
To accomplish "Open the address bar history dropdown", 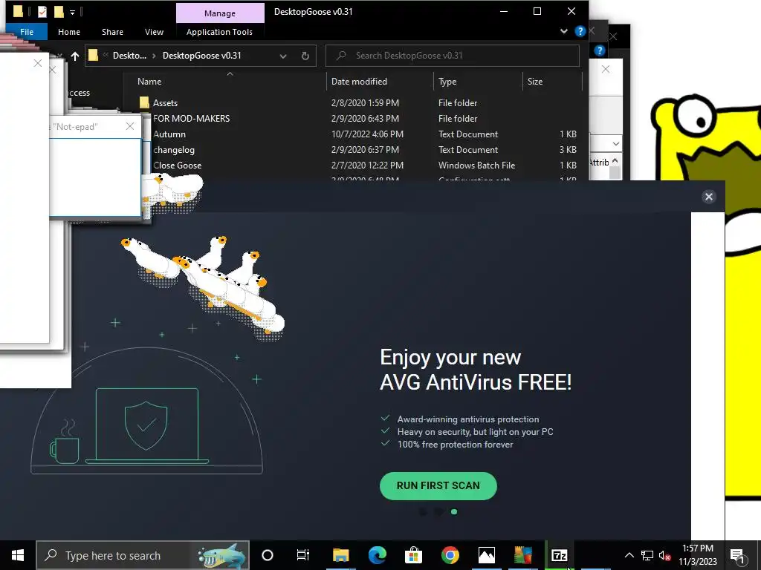I will tap(283, 56).
